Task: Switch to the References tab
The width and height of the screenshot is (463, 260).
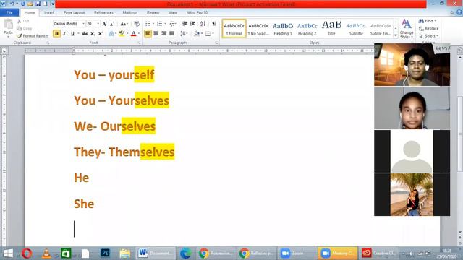Action: tap(103, 12)
